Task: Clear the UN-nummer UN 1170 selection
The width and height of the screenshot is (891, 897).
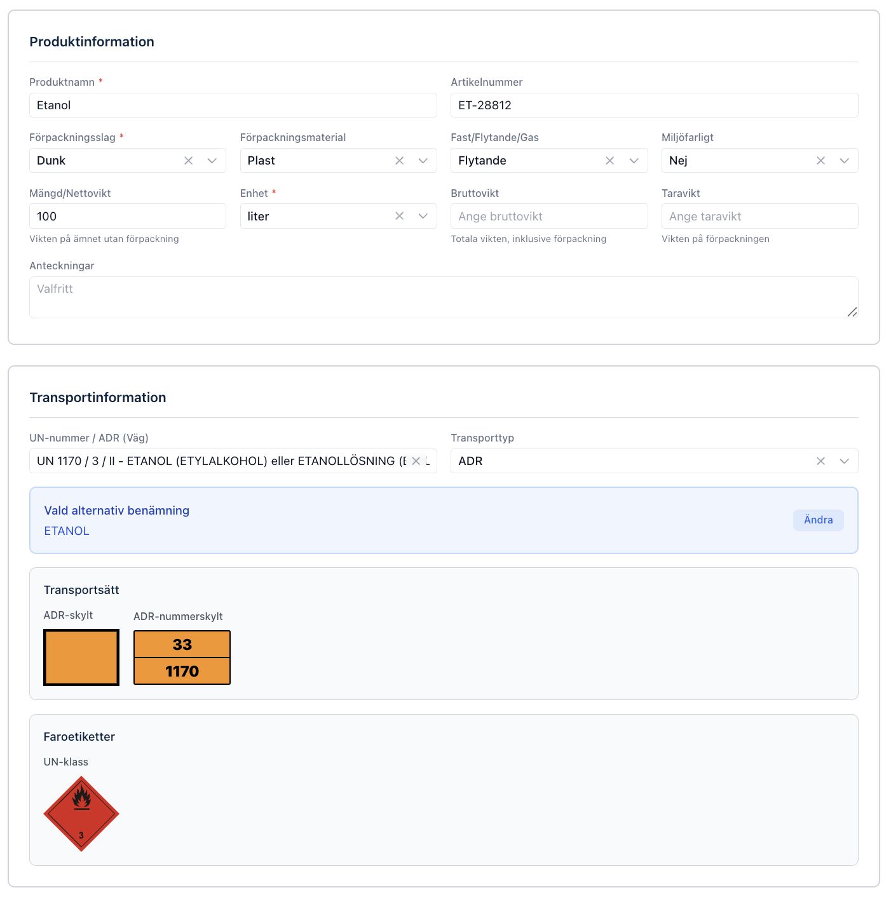Action: pos(416,461)
